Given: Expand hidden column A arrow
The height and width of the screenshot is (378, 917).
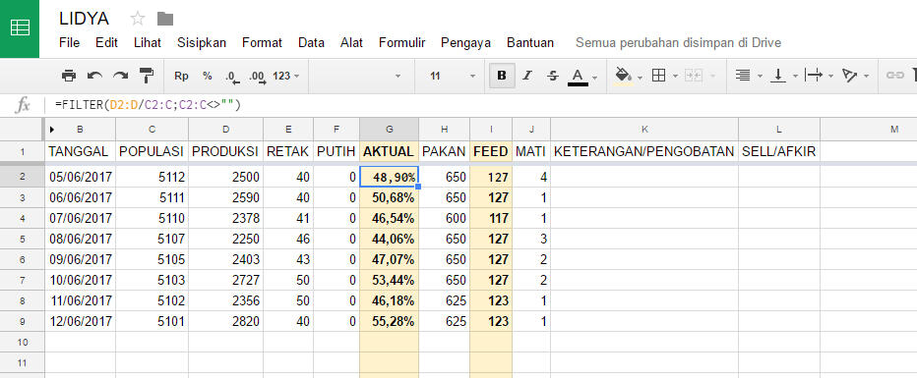Looking at the screenshot, I should click(51, 130).
